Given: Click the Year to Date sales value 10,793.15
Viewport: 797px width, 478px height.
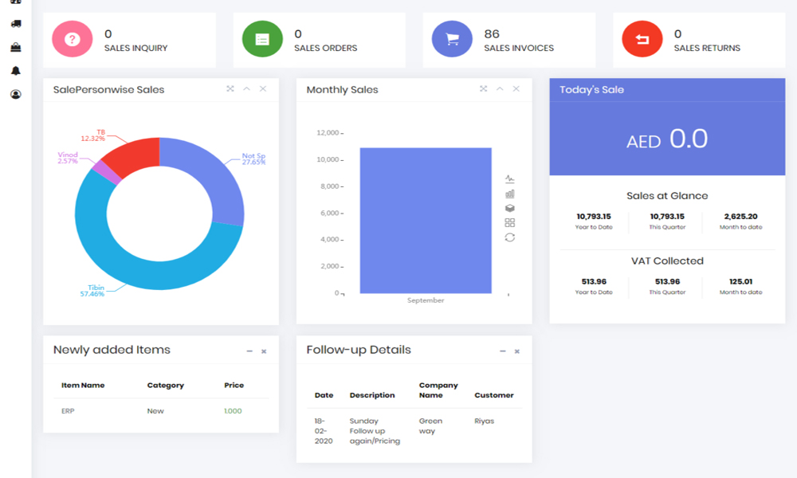Looking at the screenshot, I should 594,217.
